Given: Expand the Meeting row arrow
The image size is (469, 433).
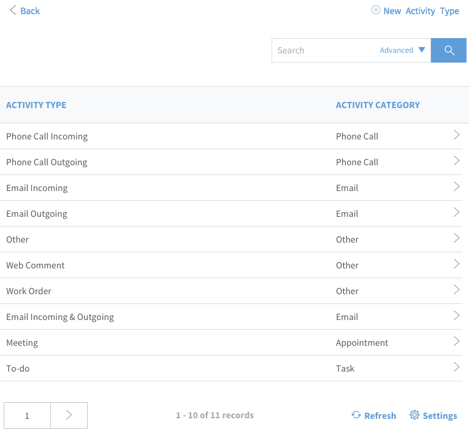Looking at the screenshot, I should (x=457, y=341).
